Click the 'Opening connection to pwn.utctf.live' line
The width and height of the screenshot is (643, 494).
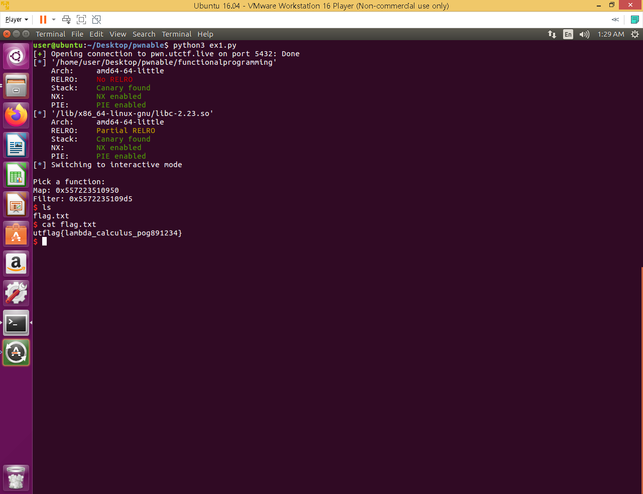pos(166,54)
